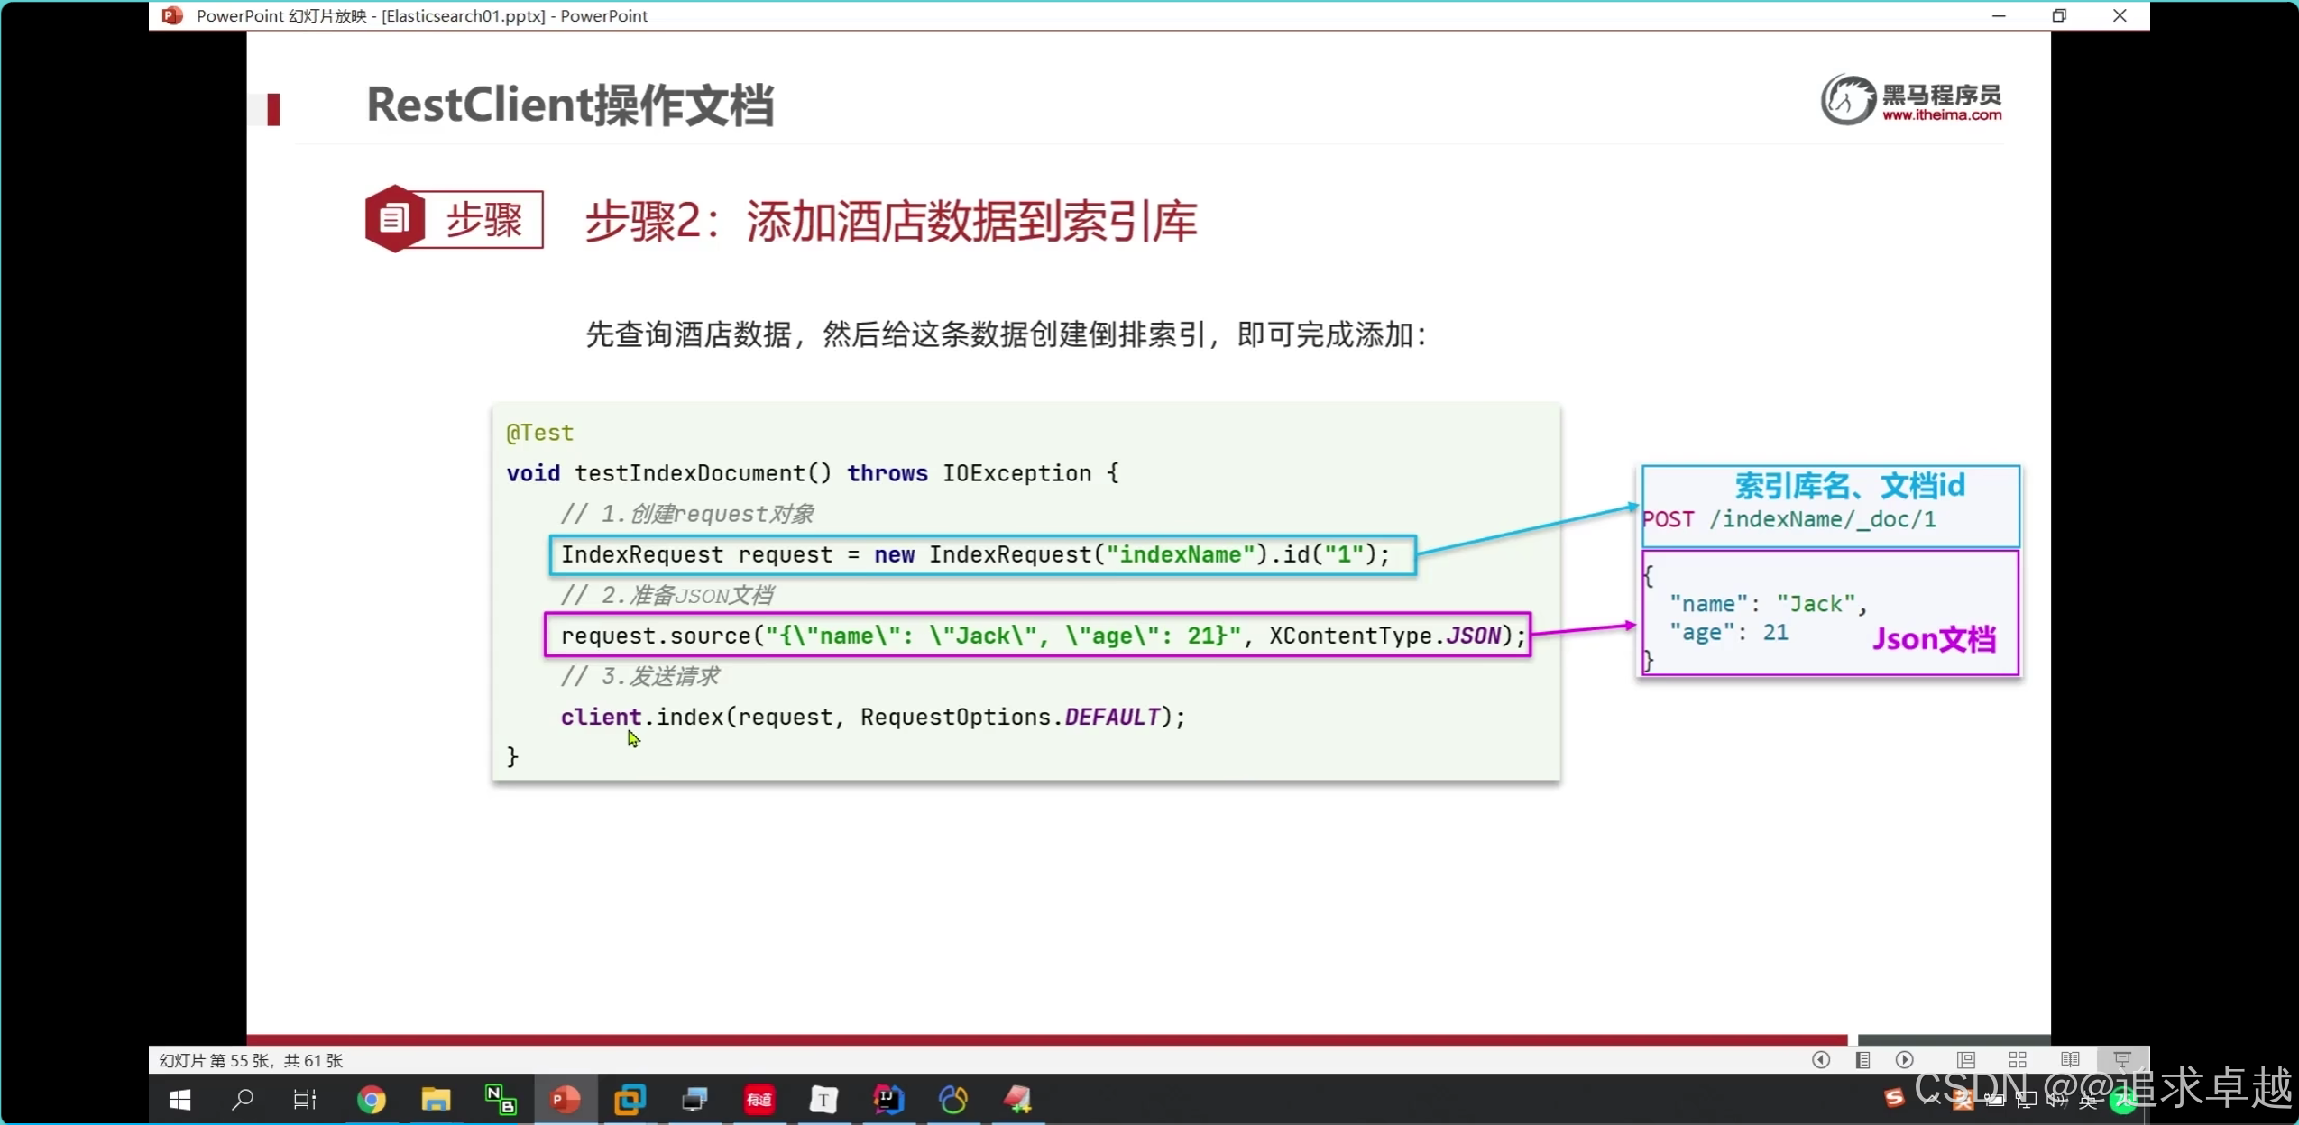The width and height of the screenshot is (2299, 1125).
Task: Open Google Chrome from the taskbar
Action: pyautogui.click(x=372, y=1099)
